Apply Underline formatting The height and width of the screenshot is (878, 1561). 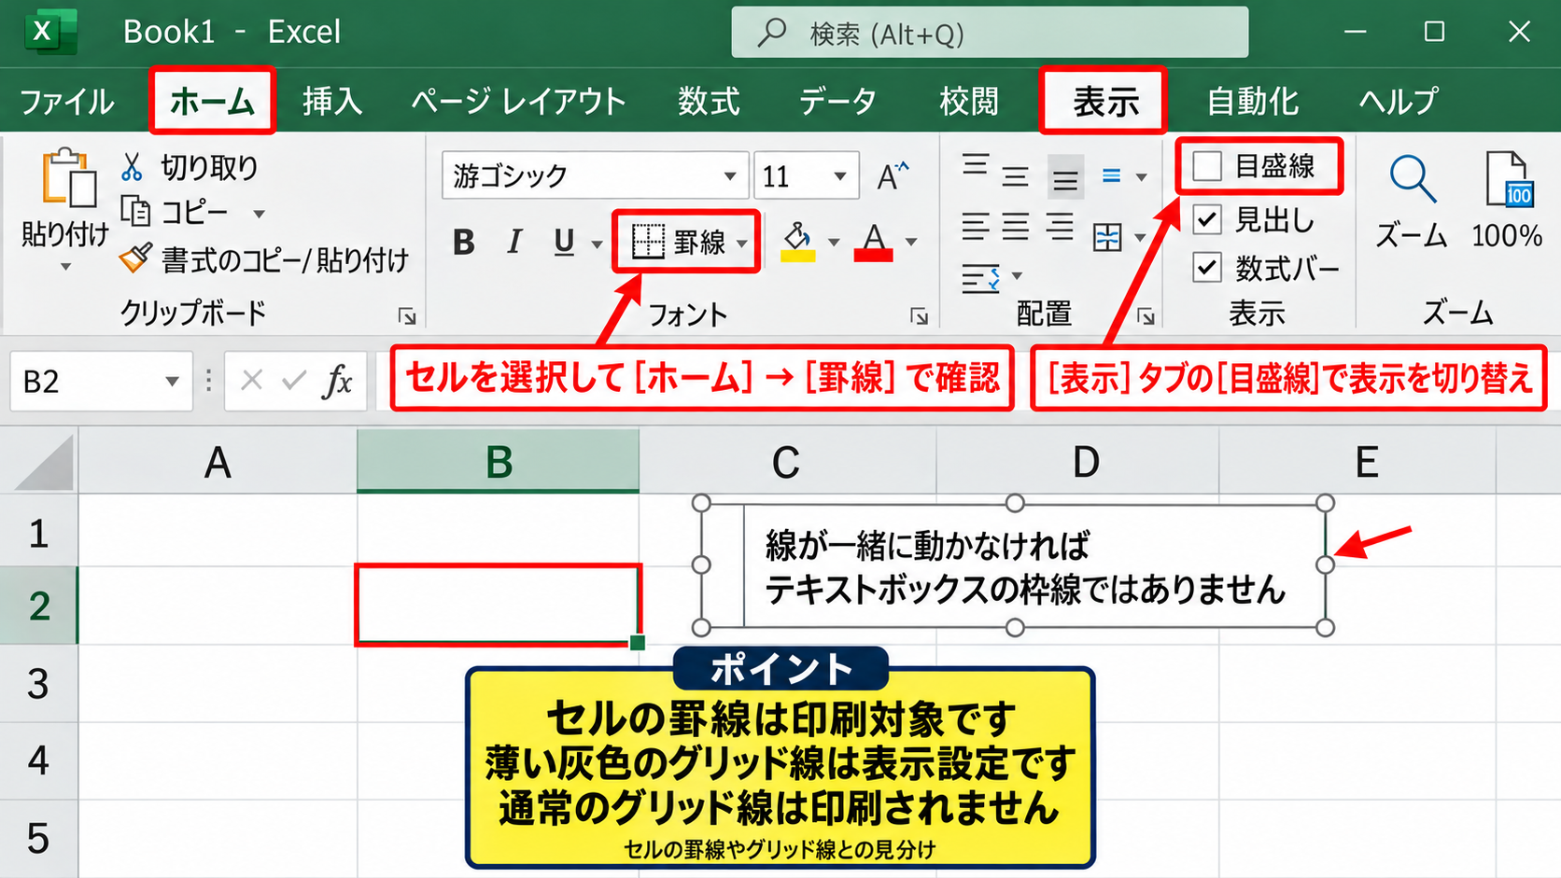pyautogui.click(x=564, y=243)
